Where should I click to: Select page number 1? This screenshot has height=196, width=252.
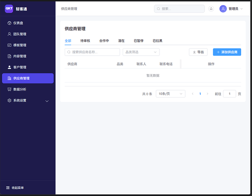click(200, 94)
